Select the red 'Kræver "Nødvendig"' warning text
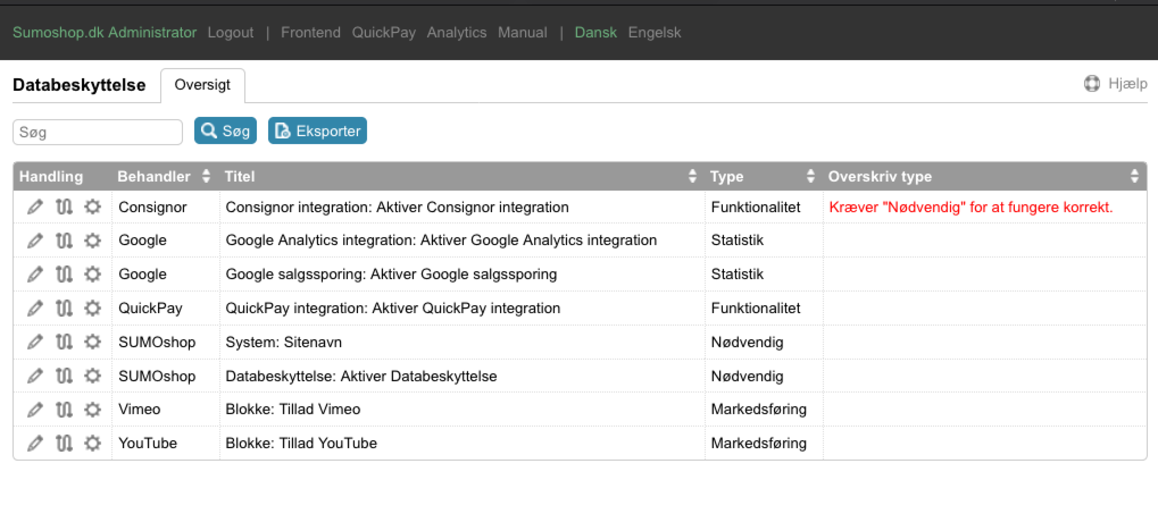The height and width of the screenshot is (514, 1158). pos(971,207)
